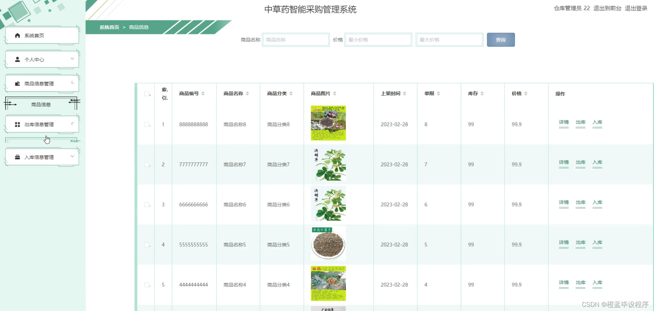Click 退出登录 to log out

[x=636, y=8]
